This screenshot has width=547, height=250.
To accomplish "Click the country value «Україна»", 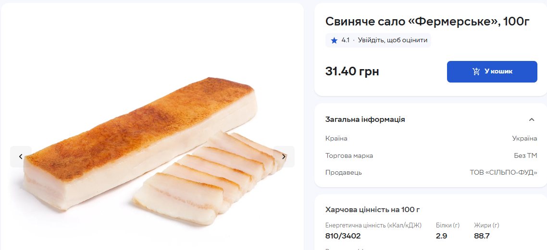I will tap(524, 139).
